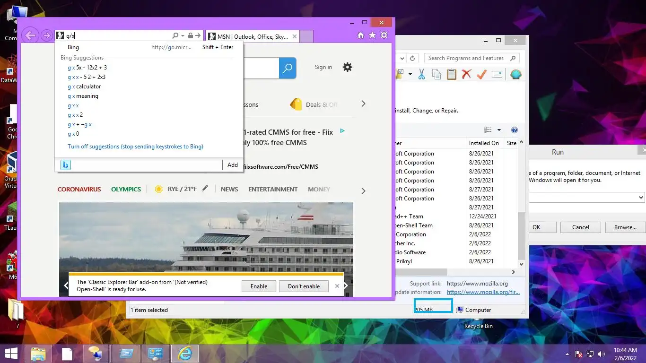The width and height of the screenshot is (646, 363).
Task: Open the Control Panel taskbar icon
Action: [156, 354]
